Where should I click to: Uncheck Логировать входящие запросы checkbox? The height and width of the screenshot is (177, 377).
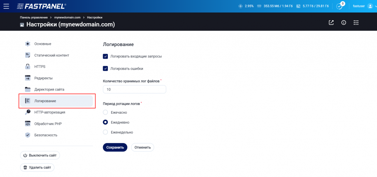coord(105,56)
